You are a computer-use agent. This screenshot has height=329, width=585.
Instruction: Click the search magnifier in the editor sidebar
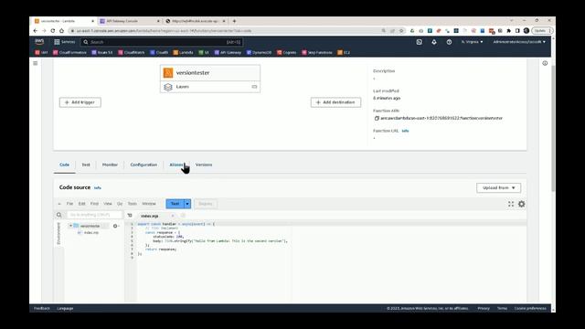(x=58, y=215)
